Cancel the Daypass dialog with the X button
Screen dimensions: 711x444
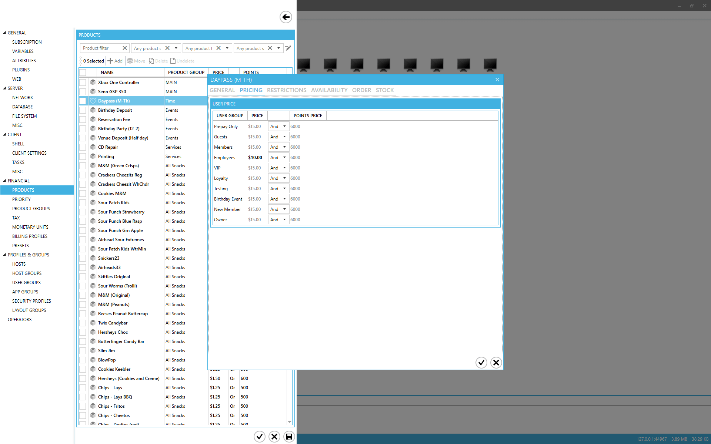click(x=496, y=363)
